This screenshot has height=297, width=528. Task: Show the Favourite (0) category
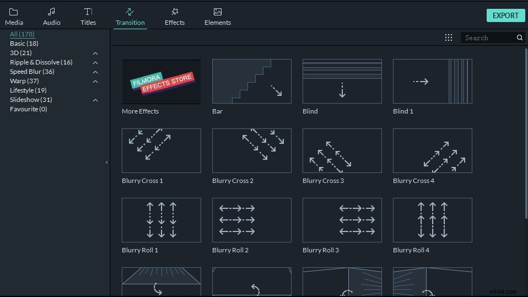click(x=28, y=109)
